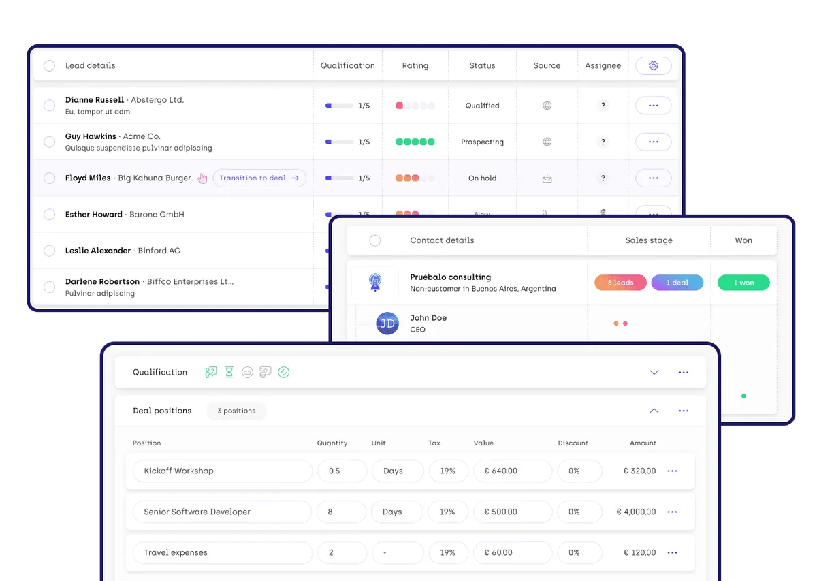Click the Status column header
This screenshot has width=817, height=581.
(482, 66)
